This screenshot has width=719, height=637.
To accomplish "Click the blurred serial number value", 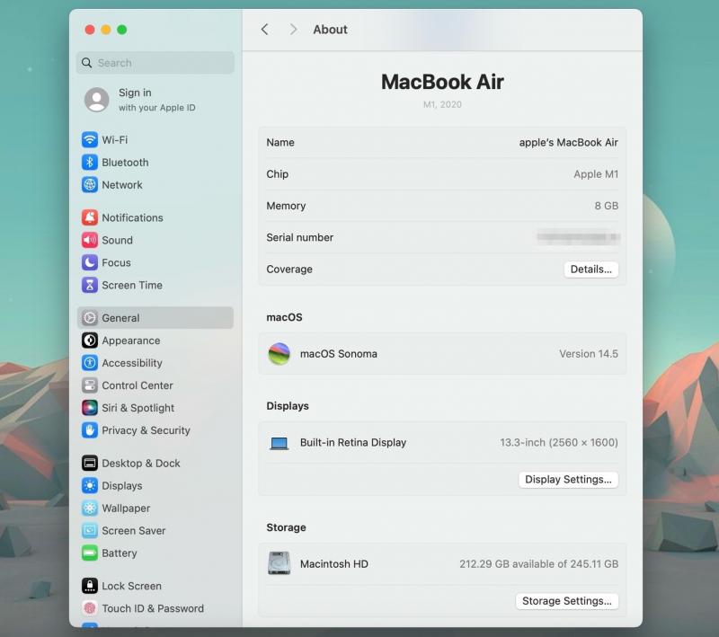I will [578, 237].
